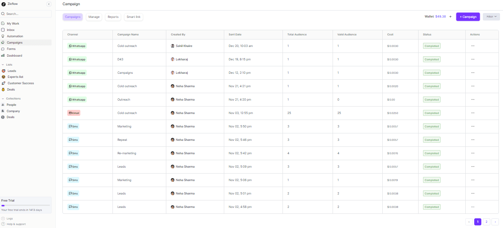Collapse the left sidebar with the chevron
Screen dimensions: 503x228
[x=49, y=4]
